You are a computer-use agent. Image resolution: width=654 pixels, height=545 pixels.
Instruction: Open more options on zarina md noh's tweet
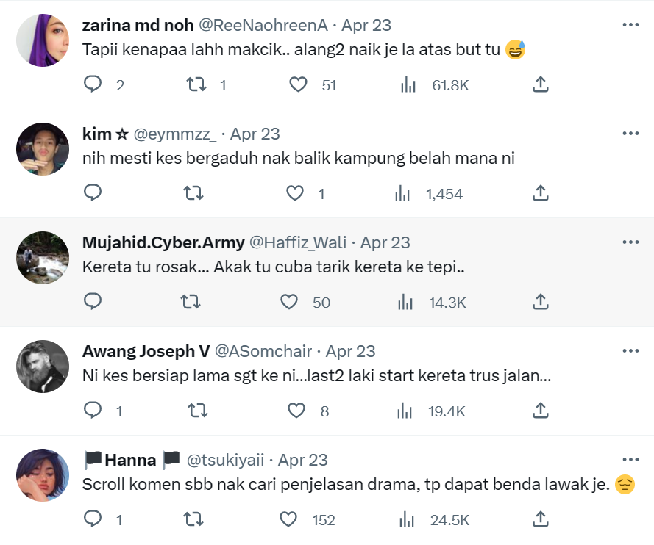(630, 24)
